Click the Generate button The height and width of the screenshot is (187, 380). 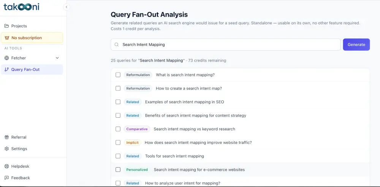[x=356, y=45]
